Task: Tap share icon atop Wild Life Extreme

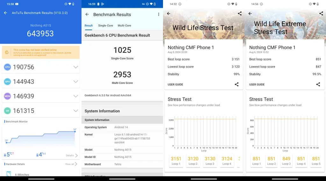Action: [321, 14]
